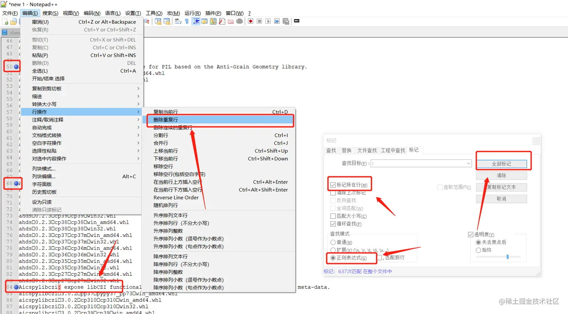Toggle 透明度 checkbox
The image size is (568, 314).
point(470,234)
